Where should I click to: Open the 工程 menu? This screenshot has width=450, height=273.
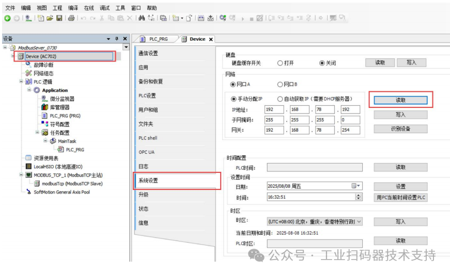57,8
